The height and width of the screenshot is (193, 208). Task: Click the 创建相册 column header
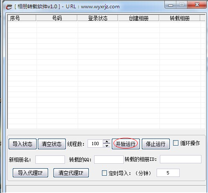click(139, 18)
